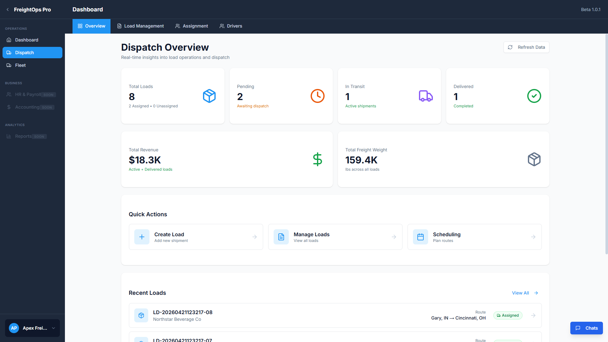Click the page vertical scrollbar
Viewport: 608px width, 342px height.
606,144
